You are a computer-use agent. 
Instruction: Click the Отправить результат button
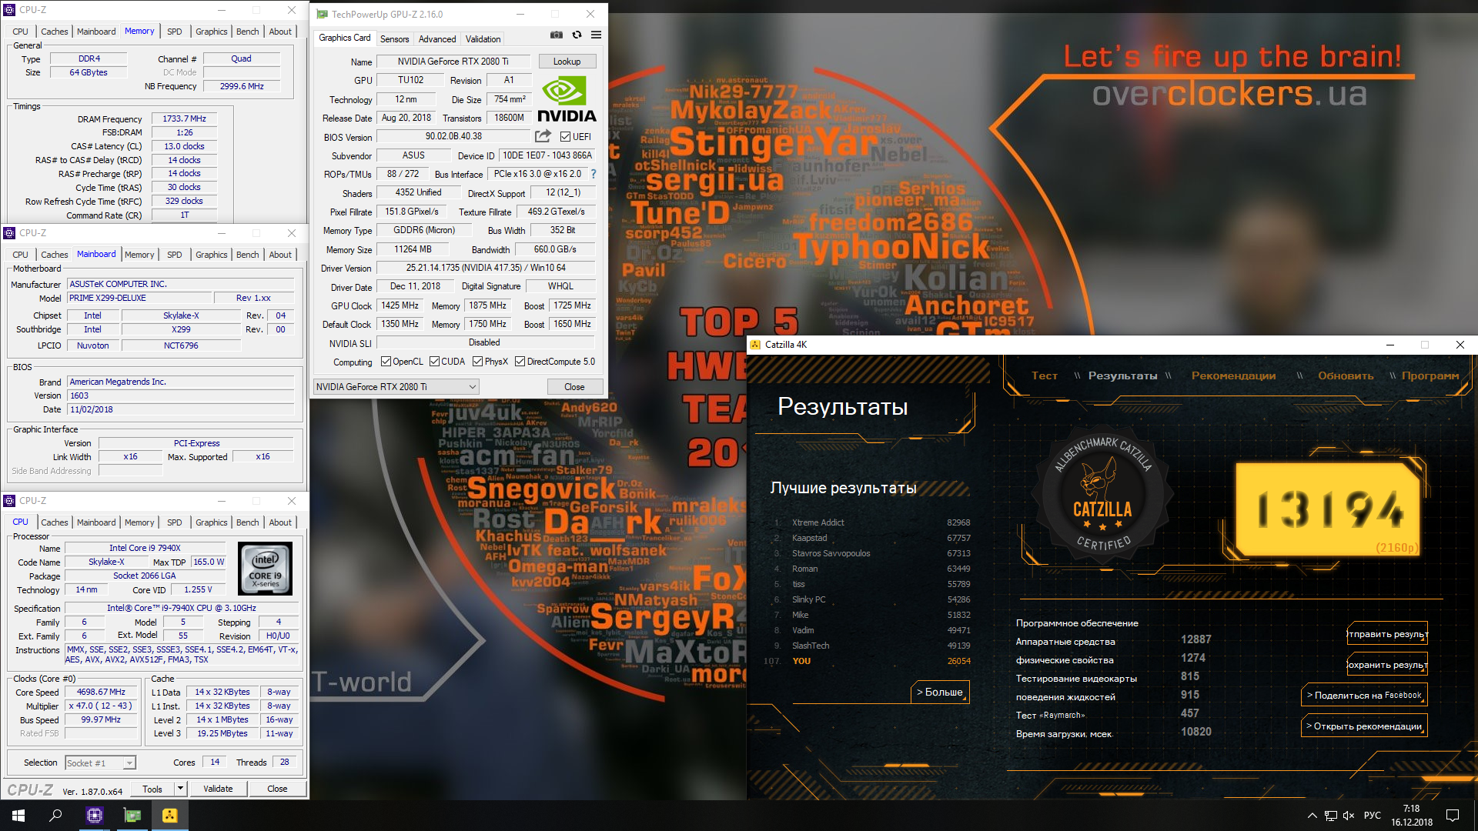pos(1387,634)
